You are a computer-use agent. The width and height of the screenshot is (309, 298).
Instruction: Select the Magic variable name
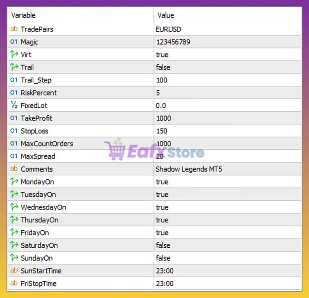click(29, 42)
